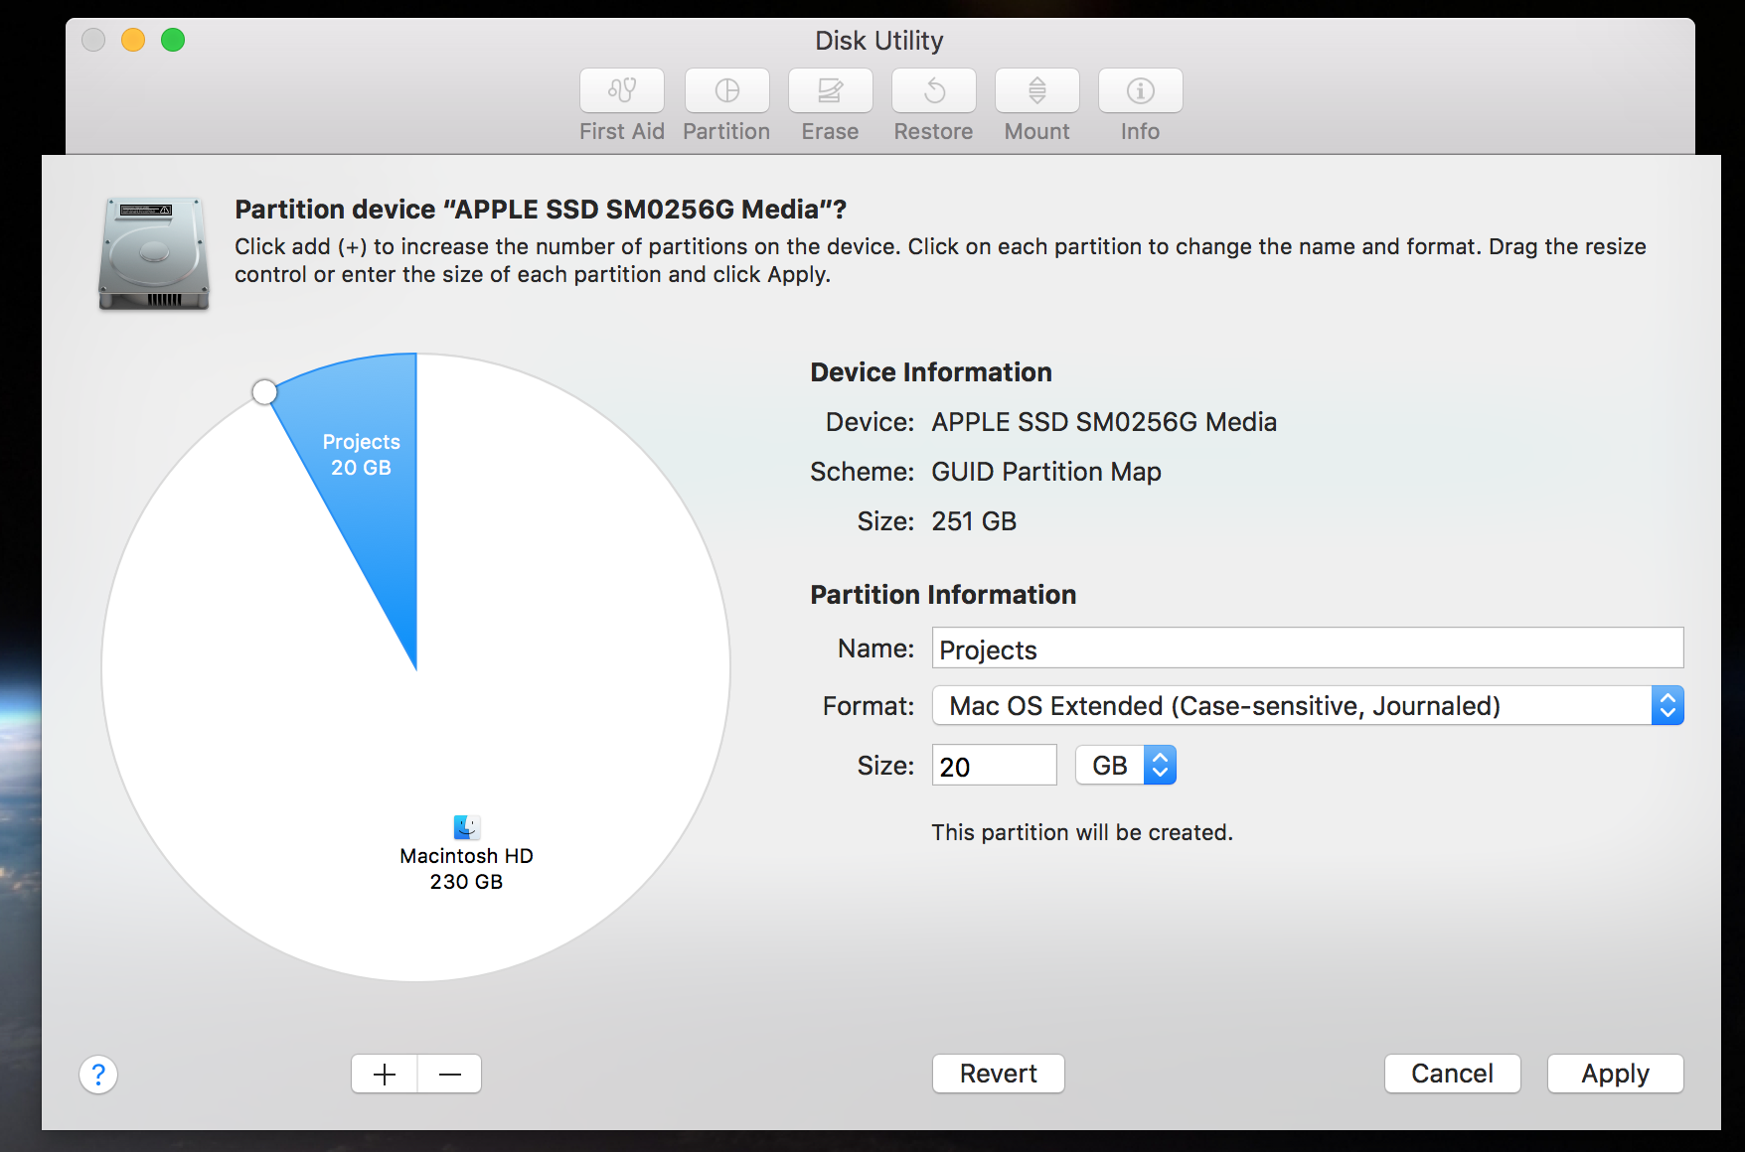Remove the partition with the minus button
The height and width of the screenshot is (1152, 1745).
(x=450, y=1074)
